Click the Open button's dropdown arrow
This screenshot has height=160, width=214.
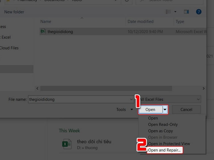point(165,110)
